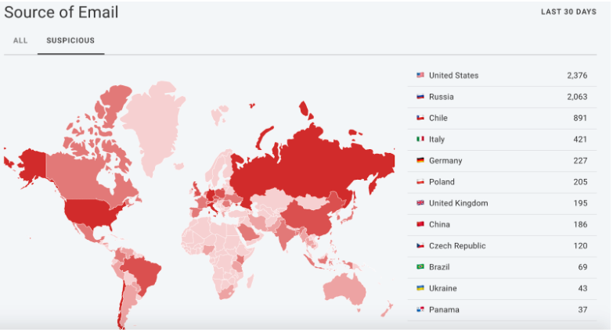This screenshot has width=613, height=332.
Task: Select the Poland country name
Action: point(442,182)
